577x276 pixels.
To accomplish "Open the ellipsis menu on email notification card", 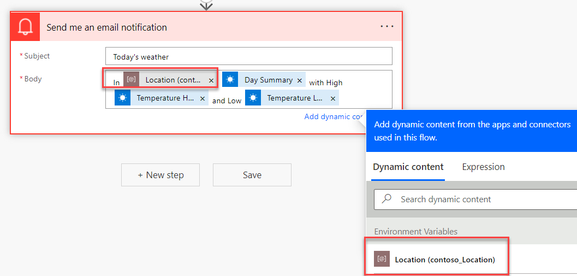I will 387,27.
